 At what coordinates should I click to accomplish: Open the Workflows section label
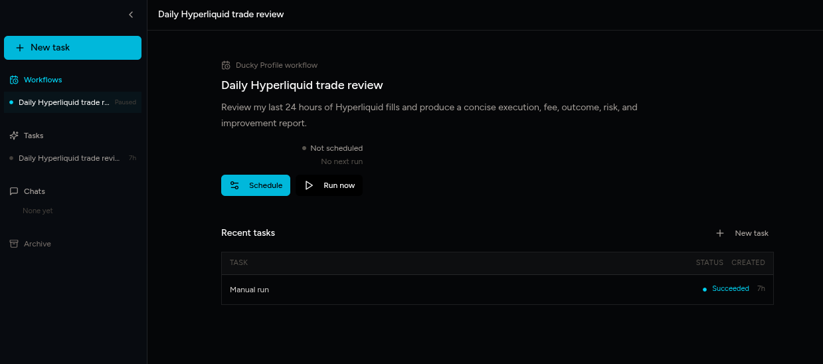43,80
